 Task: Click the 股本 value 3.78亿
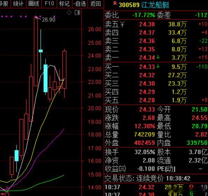pyautogui.click(x=198, y=152)
